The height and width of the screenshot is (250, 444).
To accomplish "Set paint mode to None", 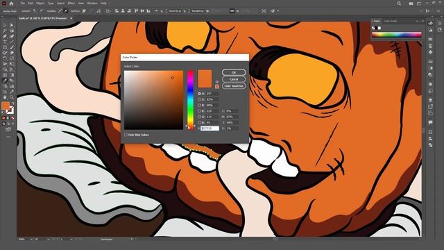I will point(12,118).
